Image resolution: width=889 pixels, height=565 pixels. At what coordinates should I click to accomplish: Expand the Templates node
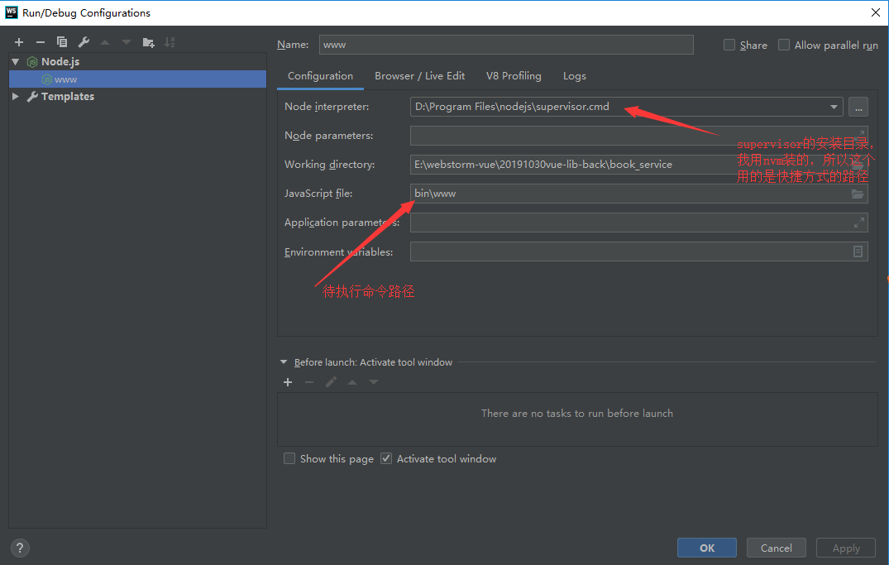15,96
